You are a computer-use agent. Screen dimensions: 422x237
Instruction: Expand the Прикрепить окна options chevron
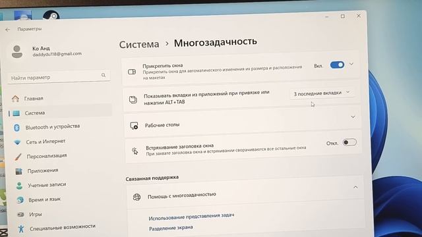[x=351, y=65]
